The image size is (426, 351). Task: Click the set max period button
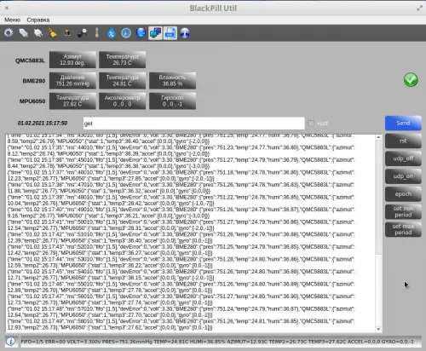pyautogui.click(x=403, y=229)
